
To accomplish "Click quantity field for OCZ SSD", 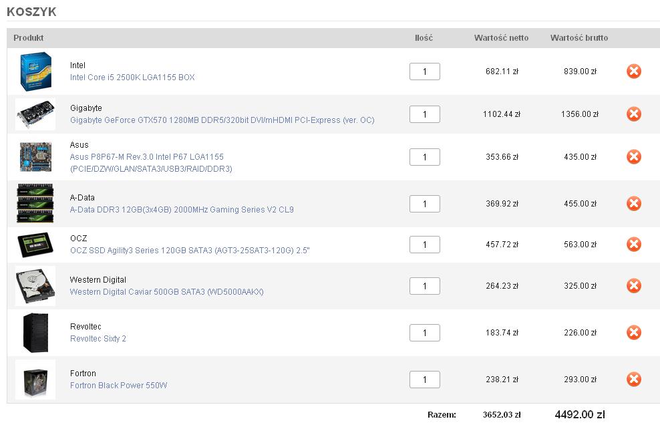I will click(425, 245).
